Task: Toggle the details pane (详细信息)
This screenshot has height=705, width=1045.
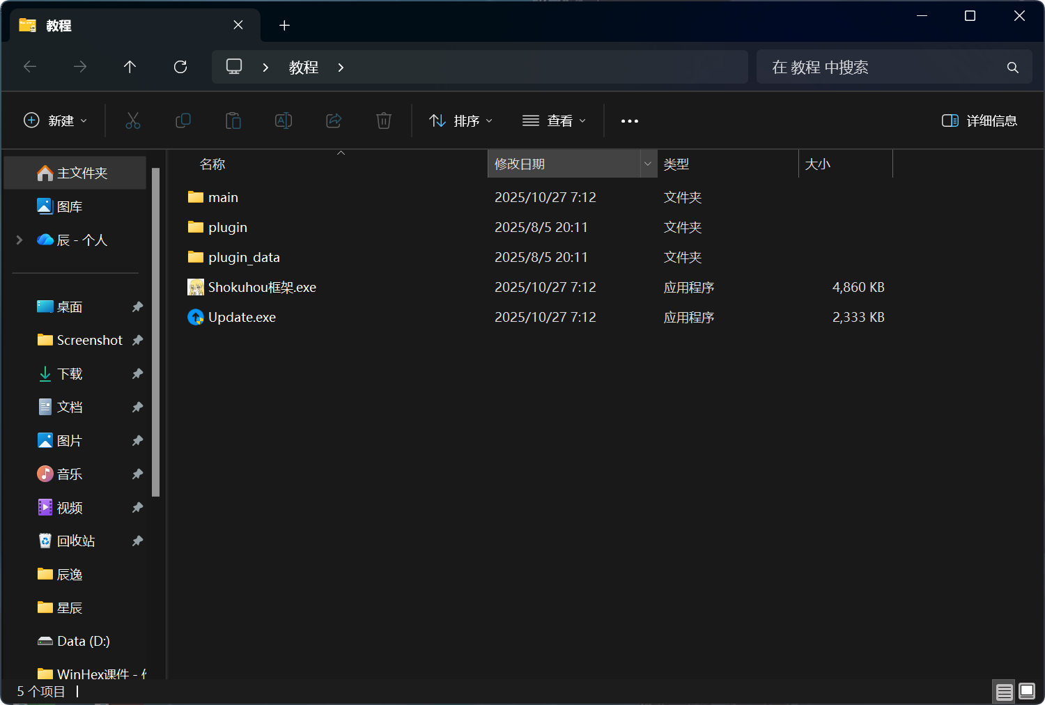Action: [979, 121]
